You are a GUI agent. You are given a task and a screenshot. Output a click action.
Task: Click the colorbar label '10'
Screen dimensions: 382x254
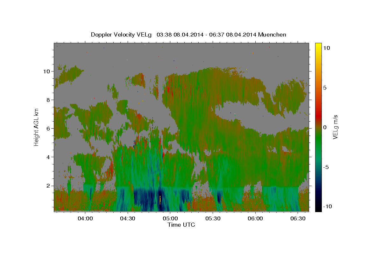[x=327, y=48]
